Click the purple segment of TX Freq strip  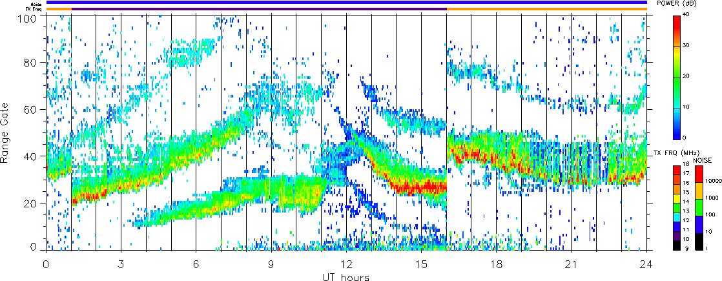259,9
